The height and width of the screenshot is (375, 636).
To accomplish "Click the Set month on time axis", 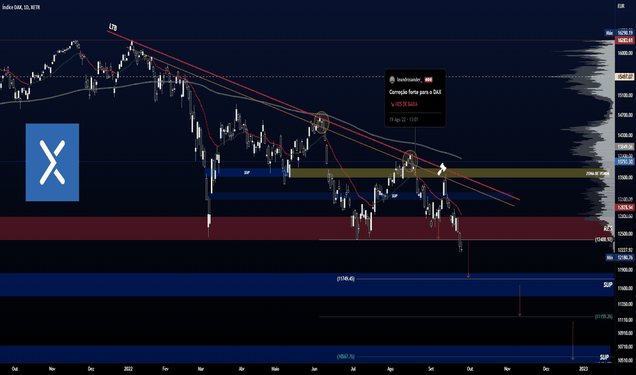I will click(x=431, y=369).
